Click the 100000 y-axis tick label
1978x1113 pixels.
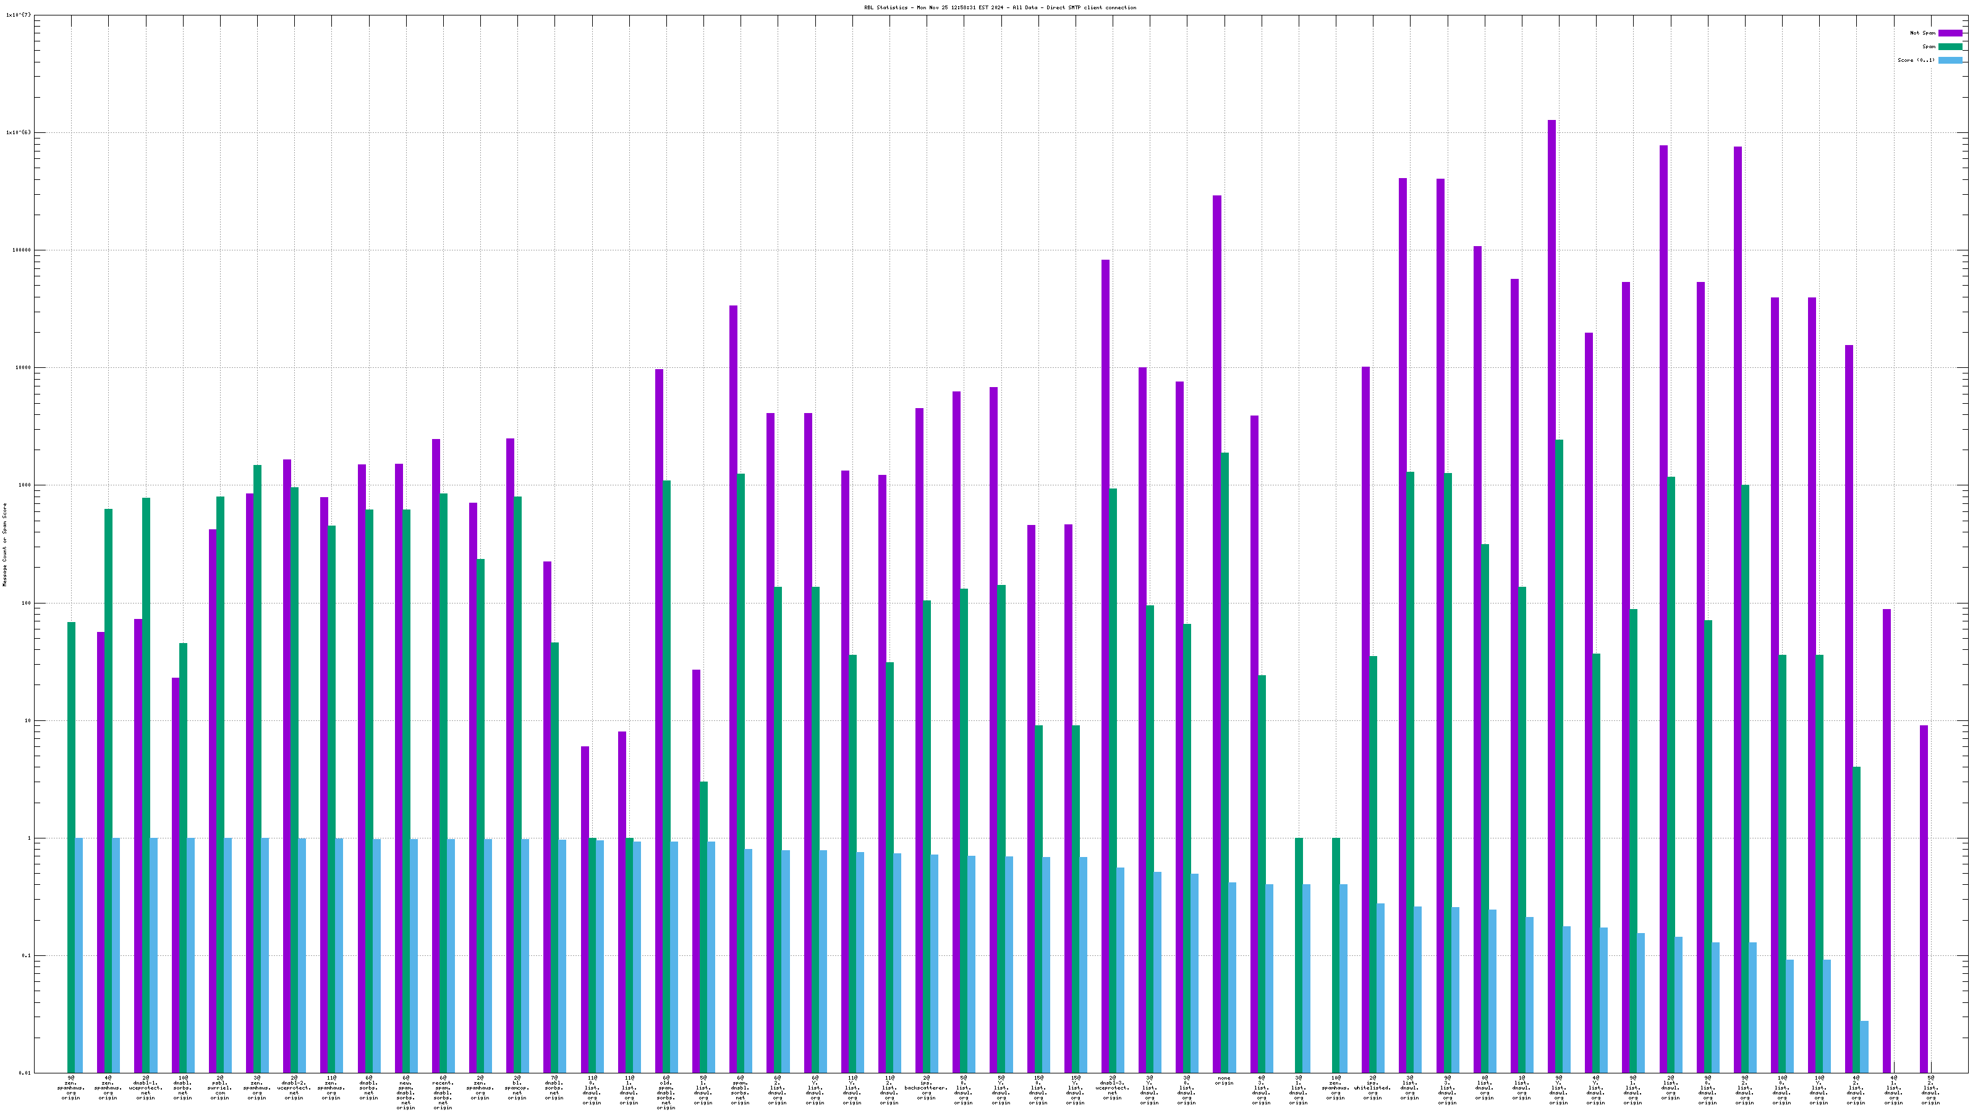coord(21,250)
